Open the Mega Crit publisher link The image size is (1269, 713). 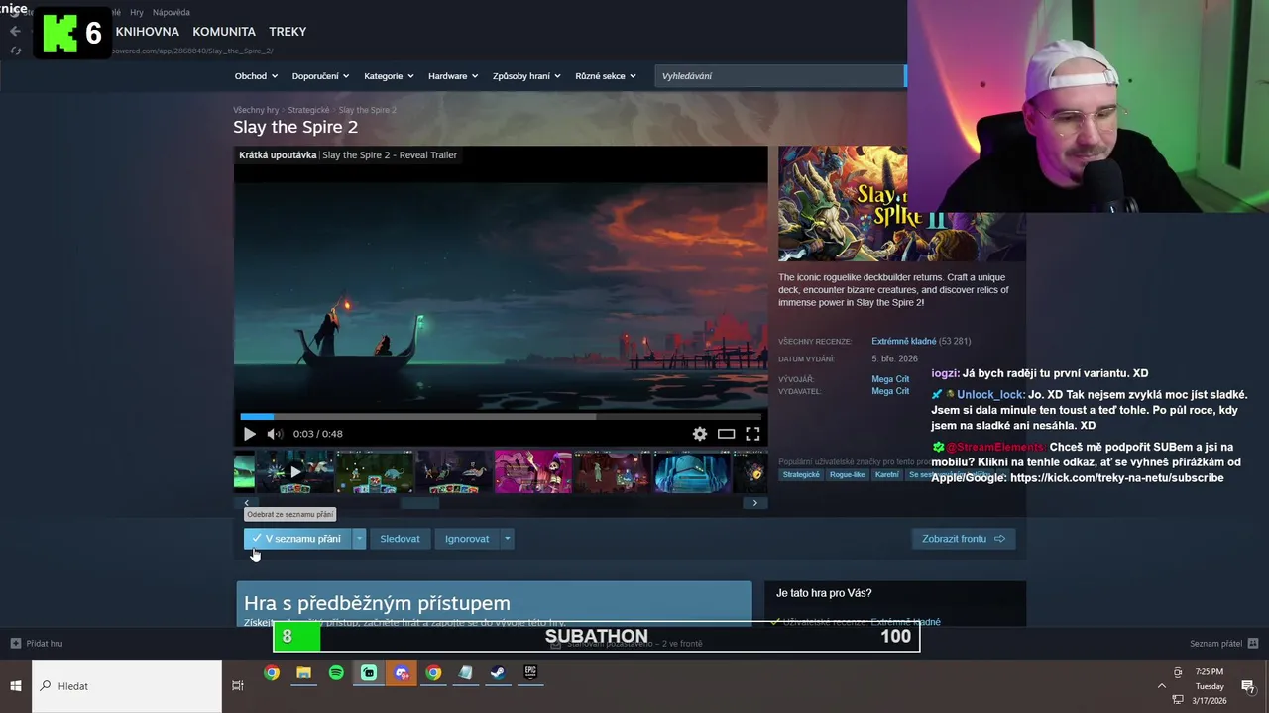890,391
